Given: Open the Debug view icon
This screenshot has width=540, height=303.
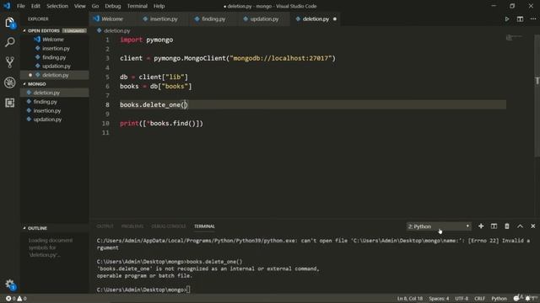Looking at the screenshot, I should [x=9, y=82].
